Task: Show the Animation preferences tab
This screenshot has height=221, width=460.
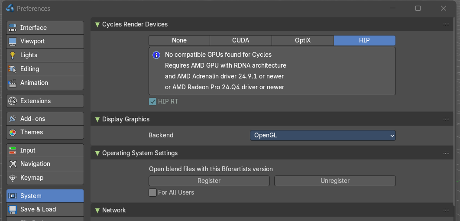Action: coord(45,83)
